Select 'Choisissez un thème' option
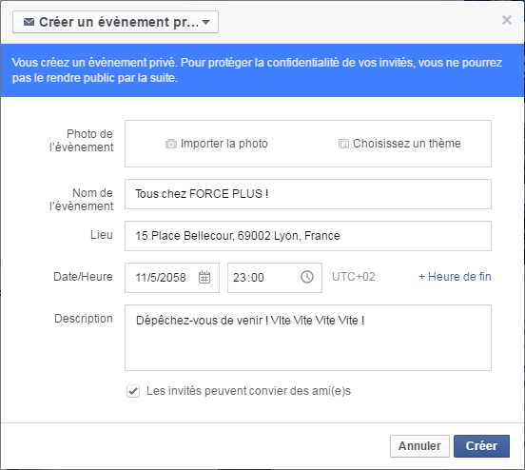The height and width of the screenshot is (470, 525). tap(399, 144)
